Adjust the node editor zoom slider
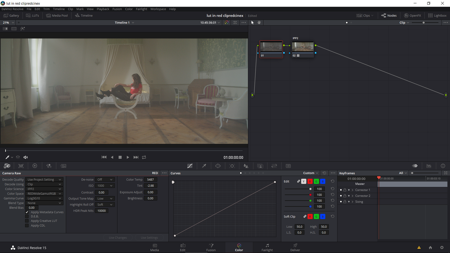 click(x=424, y=22)
